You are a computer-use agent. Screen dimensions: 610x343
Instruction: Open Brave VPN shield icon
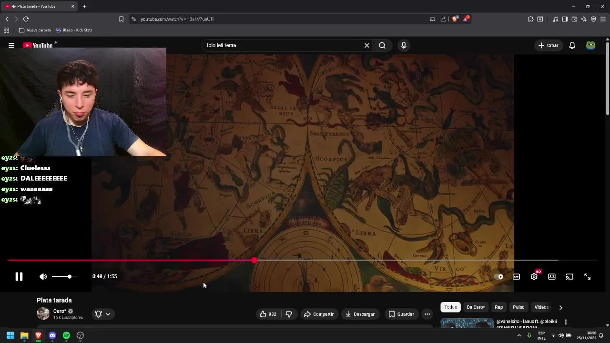[593, 19]
